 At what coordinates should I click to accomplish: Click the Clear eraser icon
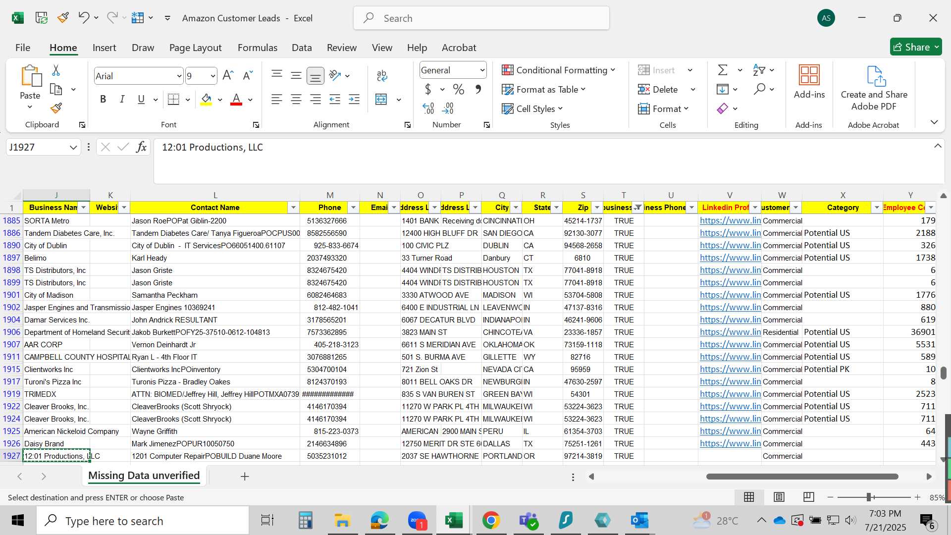click(x=723, y=108)
